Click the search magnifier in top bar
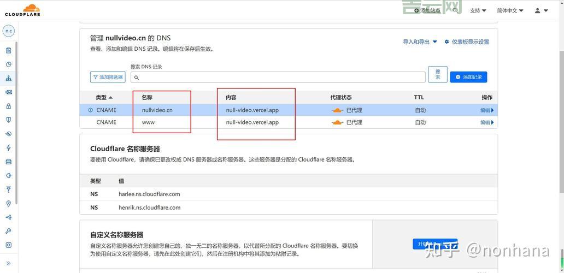This screenshot has width=564, height=273. pyautogui.click(x=455, y=10)
